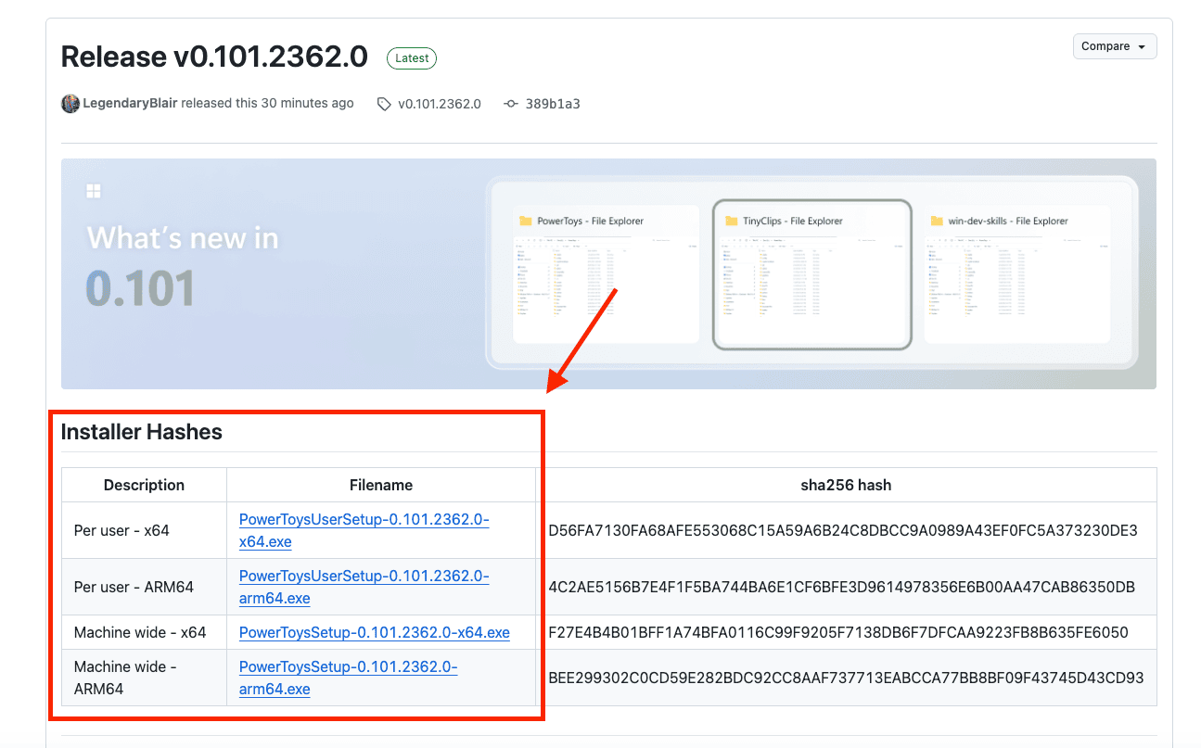This screenshot has height=748, width=1201.
Task: Download PowerToysSetup-0.101.2362.0-arm64.exe
Action: (x=348, y=678)
